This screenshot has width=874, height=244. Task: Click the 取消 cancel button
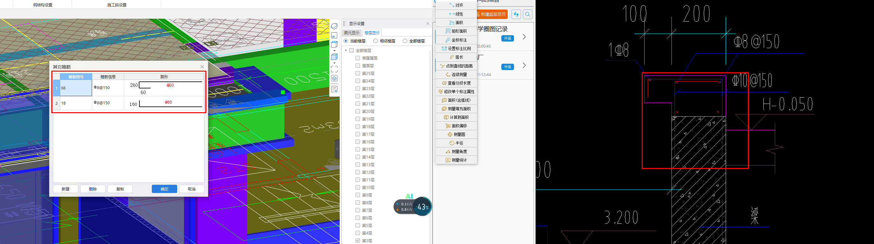(191, 189)
